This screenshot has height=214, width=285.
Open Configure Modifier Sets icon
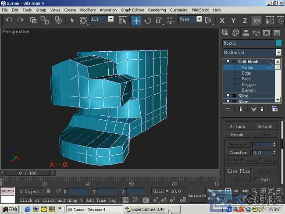(274, 109)
